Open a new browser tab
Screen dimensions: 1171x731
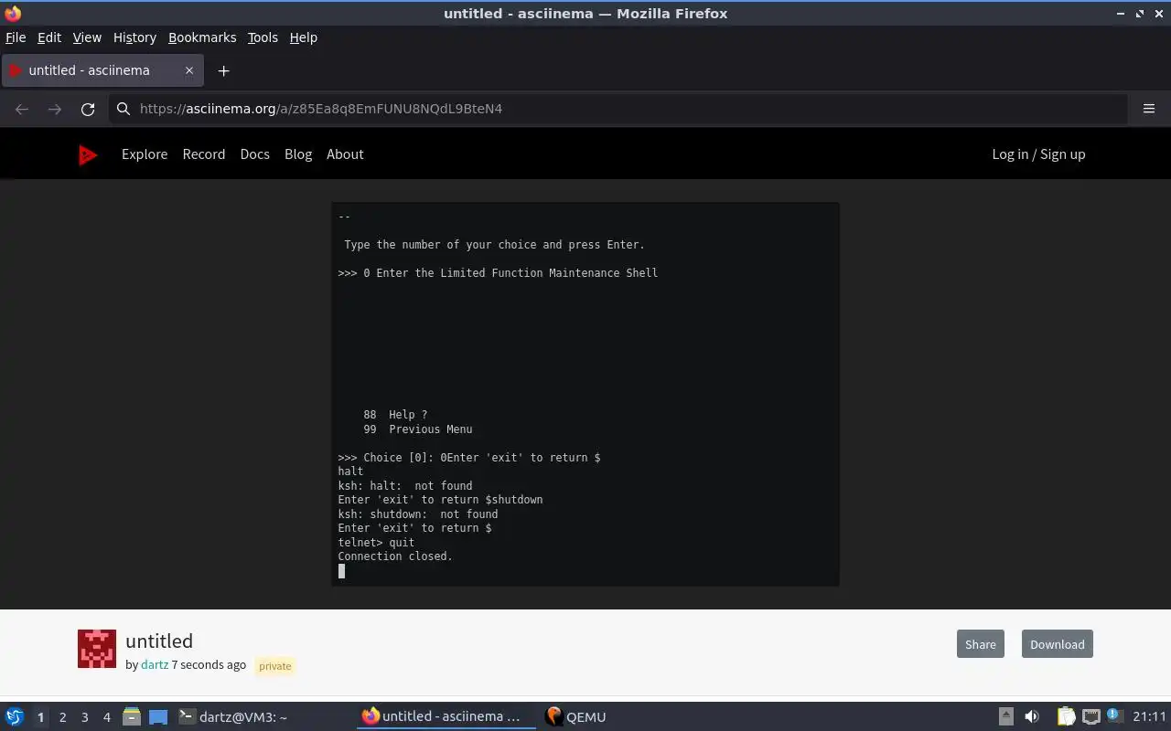(223, 70)
